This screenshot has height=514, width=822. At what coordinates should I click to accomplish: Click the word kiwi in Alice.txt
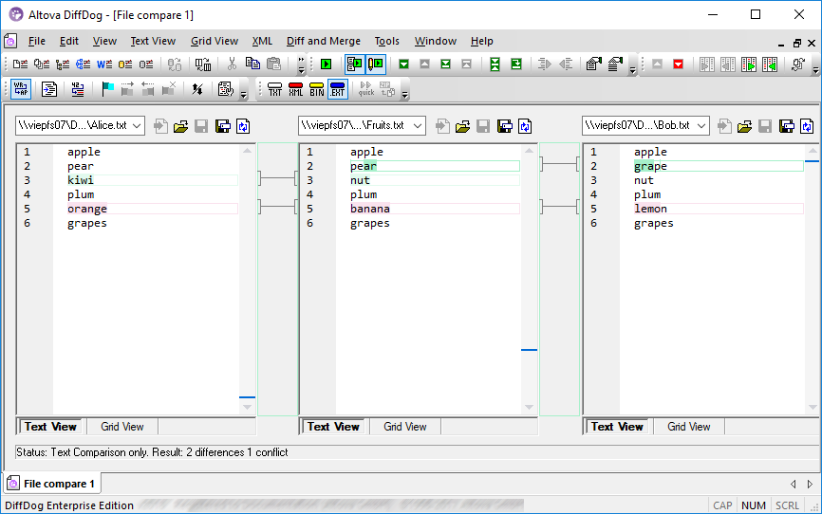[x=81, y=180]
